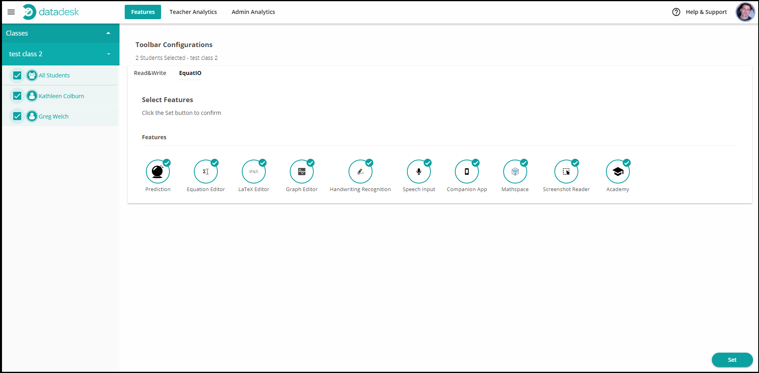Screen dimensions: 759x373
Task: Click the Screenshot Reader label text
Action: pyautogui.click(x=566, y=189)
